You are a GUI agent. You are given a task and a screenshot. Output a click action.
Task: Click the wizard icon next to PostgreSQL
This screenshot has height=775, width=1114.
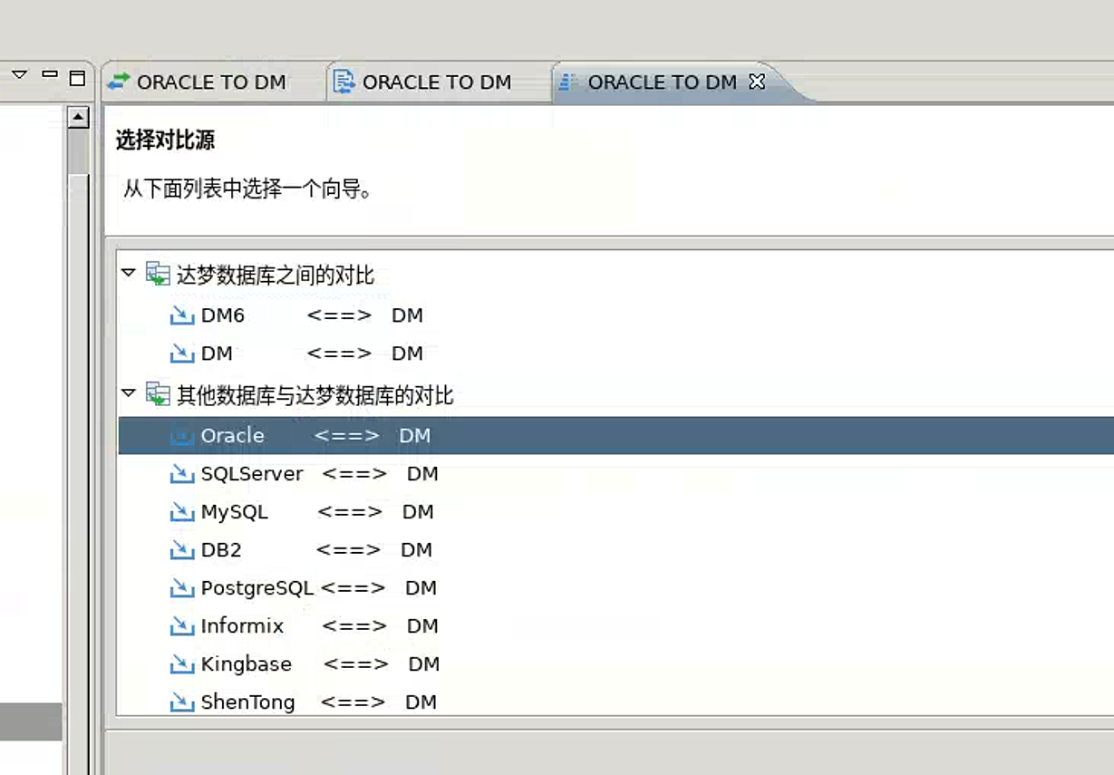tap(182, 589)
